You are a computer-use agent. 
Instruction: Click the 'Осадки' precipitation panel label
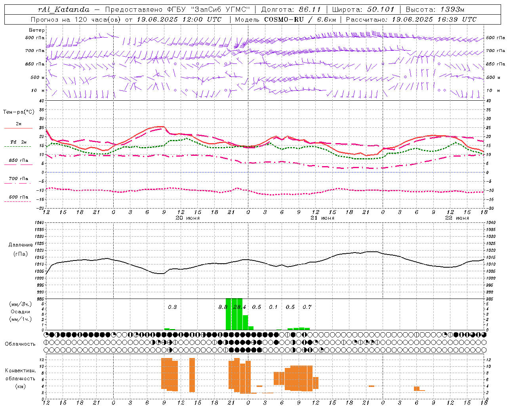point(20,312)
